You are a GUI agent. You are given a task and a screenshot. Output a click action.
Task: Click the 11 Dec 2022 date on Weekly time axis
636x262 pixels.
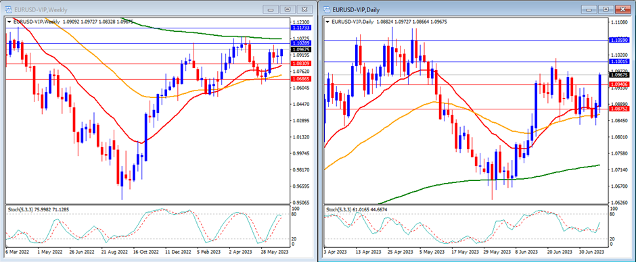pos(178,251)
